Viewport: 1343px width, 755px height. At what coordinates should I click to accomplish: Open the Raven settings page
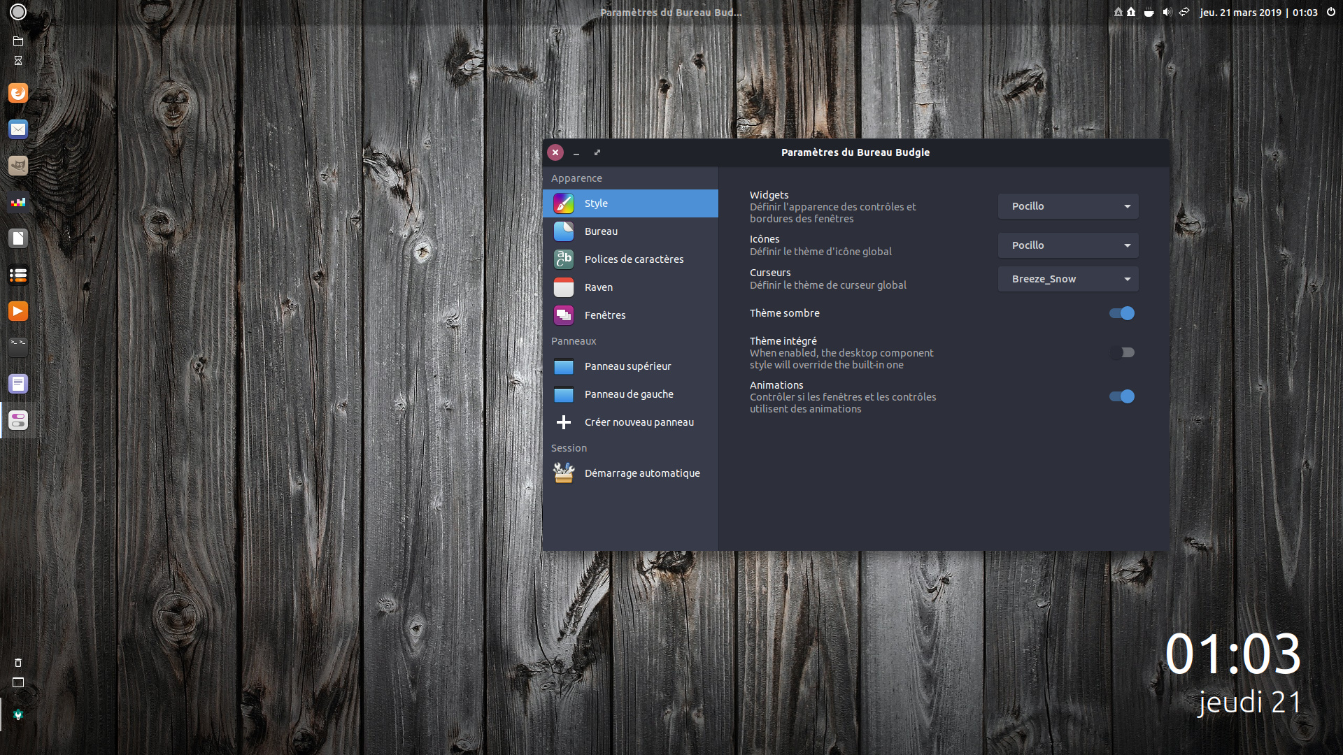pyautogui.click(x=598, y=287)
